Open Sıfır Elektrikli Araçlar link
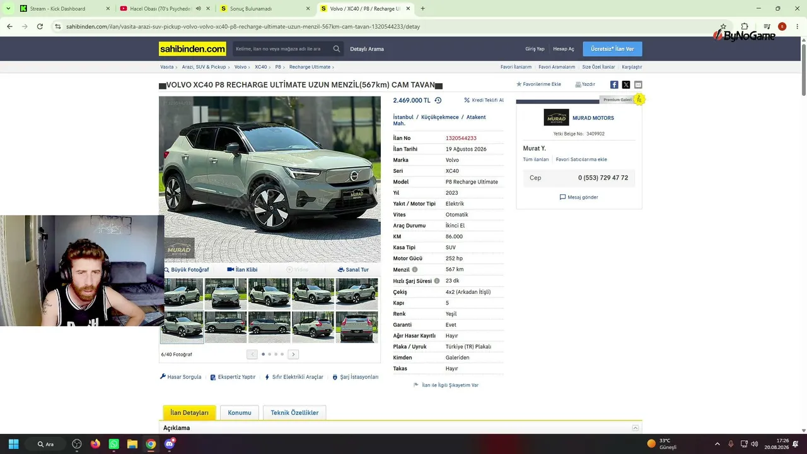807x454 pixels. point(294,377)
